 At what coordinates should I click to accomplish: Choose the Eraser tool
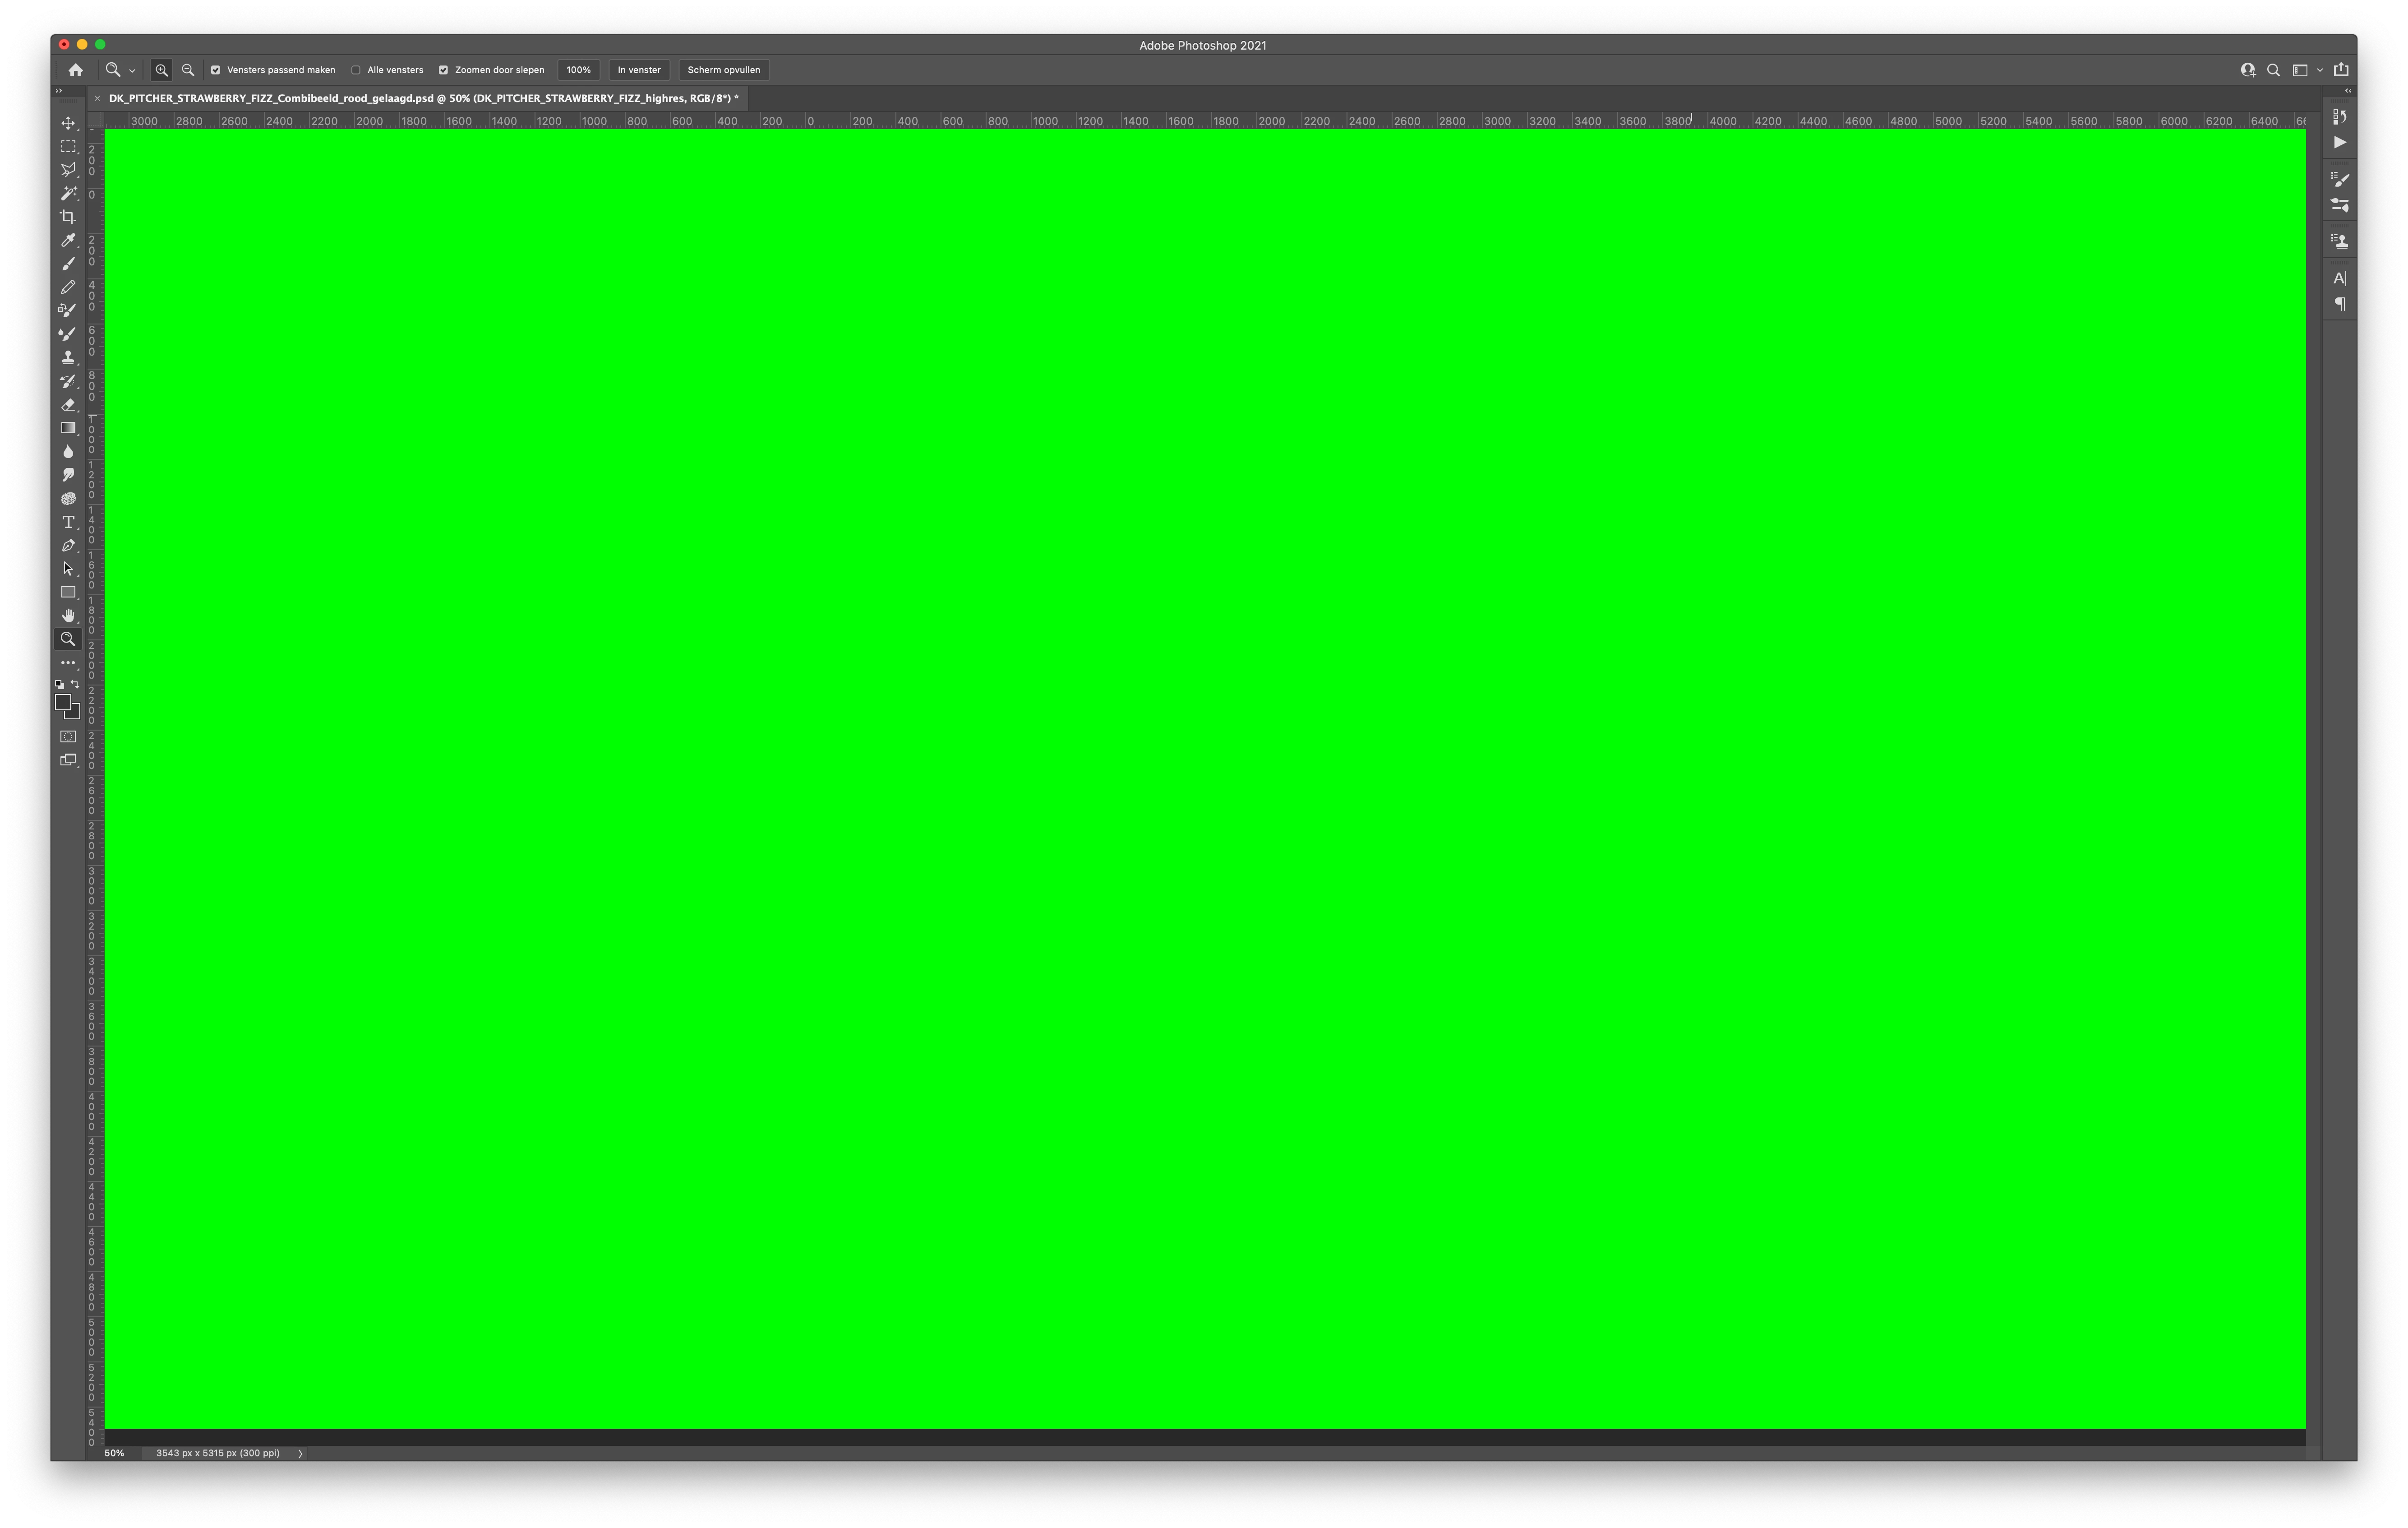tap(68, 404)
